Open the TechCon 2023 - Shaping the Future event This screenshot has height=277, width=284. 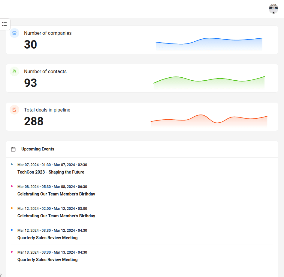(51, 172)
